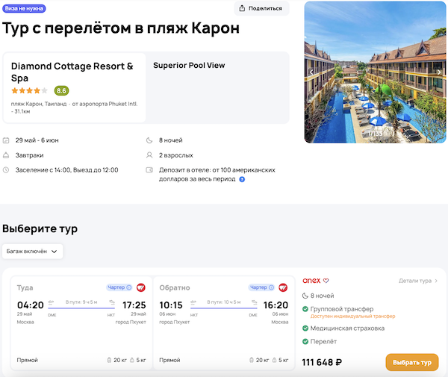
Task: Open the deposit info question mark tooltip
Action: click(x=242, y=179)
